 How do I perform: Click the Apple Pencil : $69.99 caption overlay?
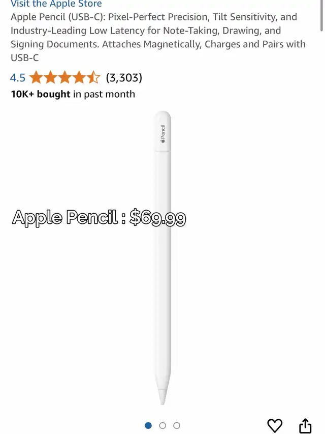pos(99,218)
